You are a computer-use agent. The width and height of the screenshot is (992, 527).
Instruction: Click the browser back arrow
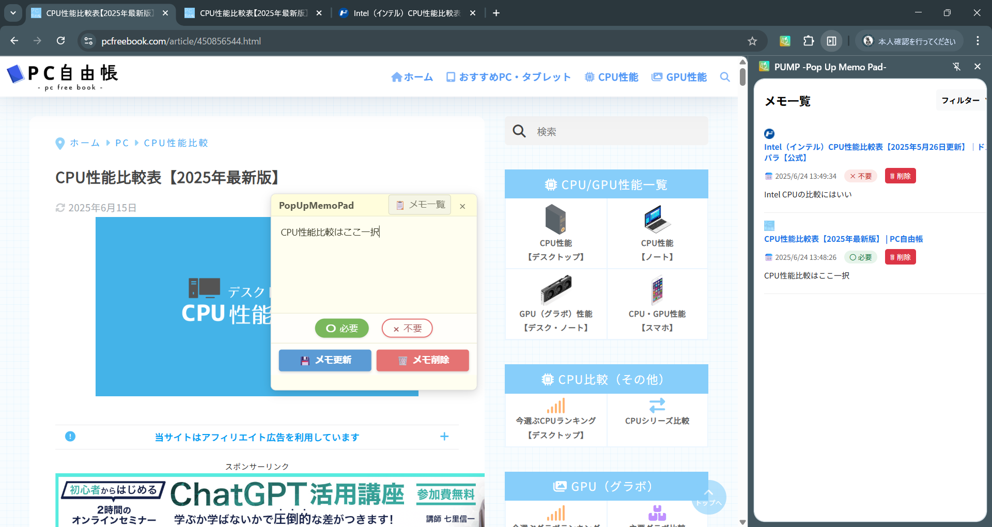point(14,41)
